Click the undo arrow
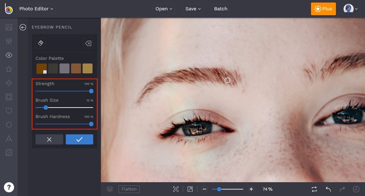The image size is (365, 196). pos(328,189)
